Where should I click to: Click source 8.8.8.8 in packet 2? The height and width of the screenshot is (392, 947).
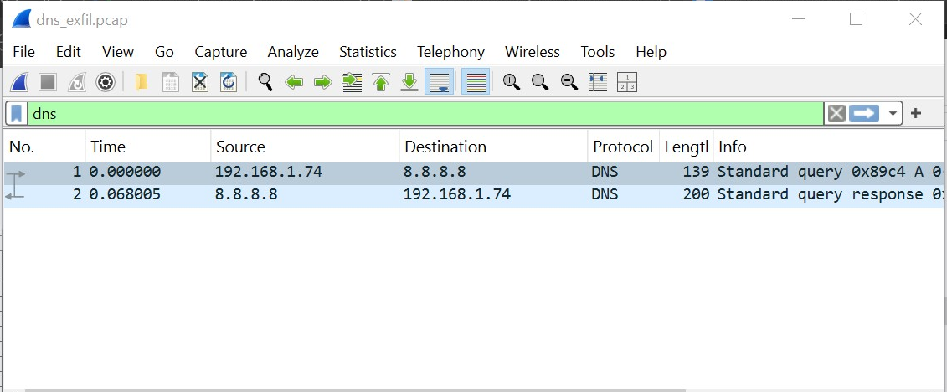(246, 194)
